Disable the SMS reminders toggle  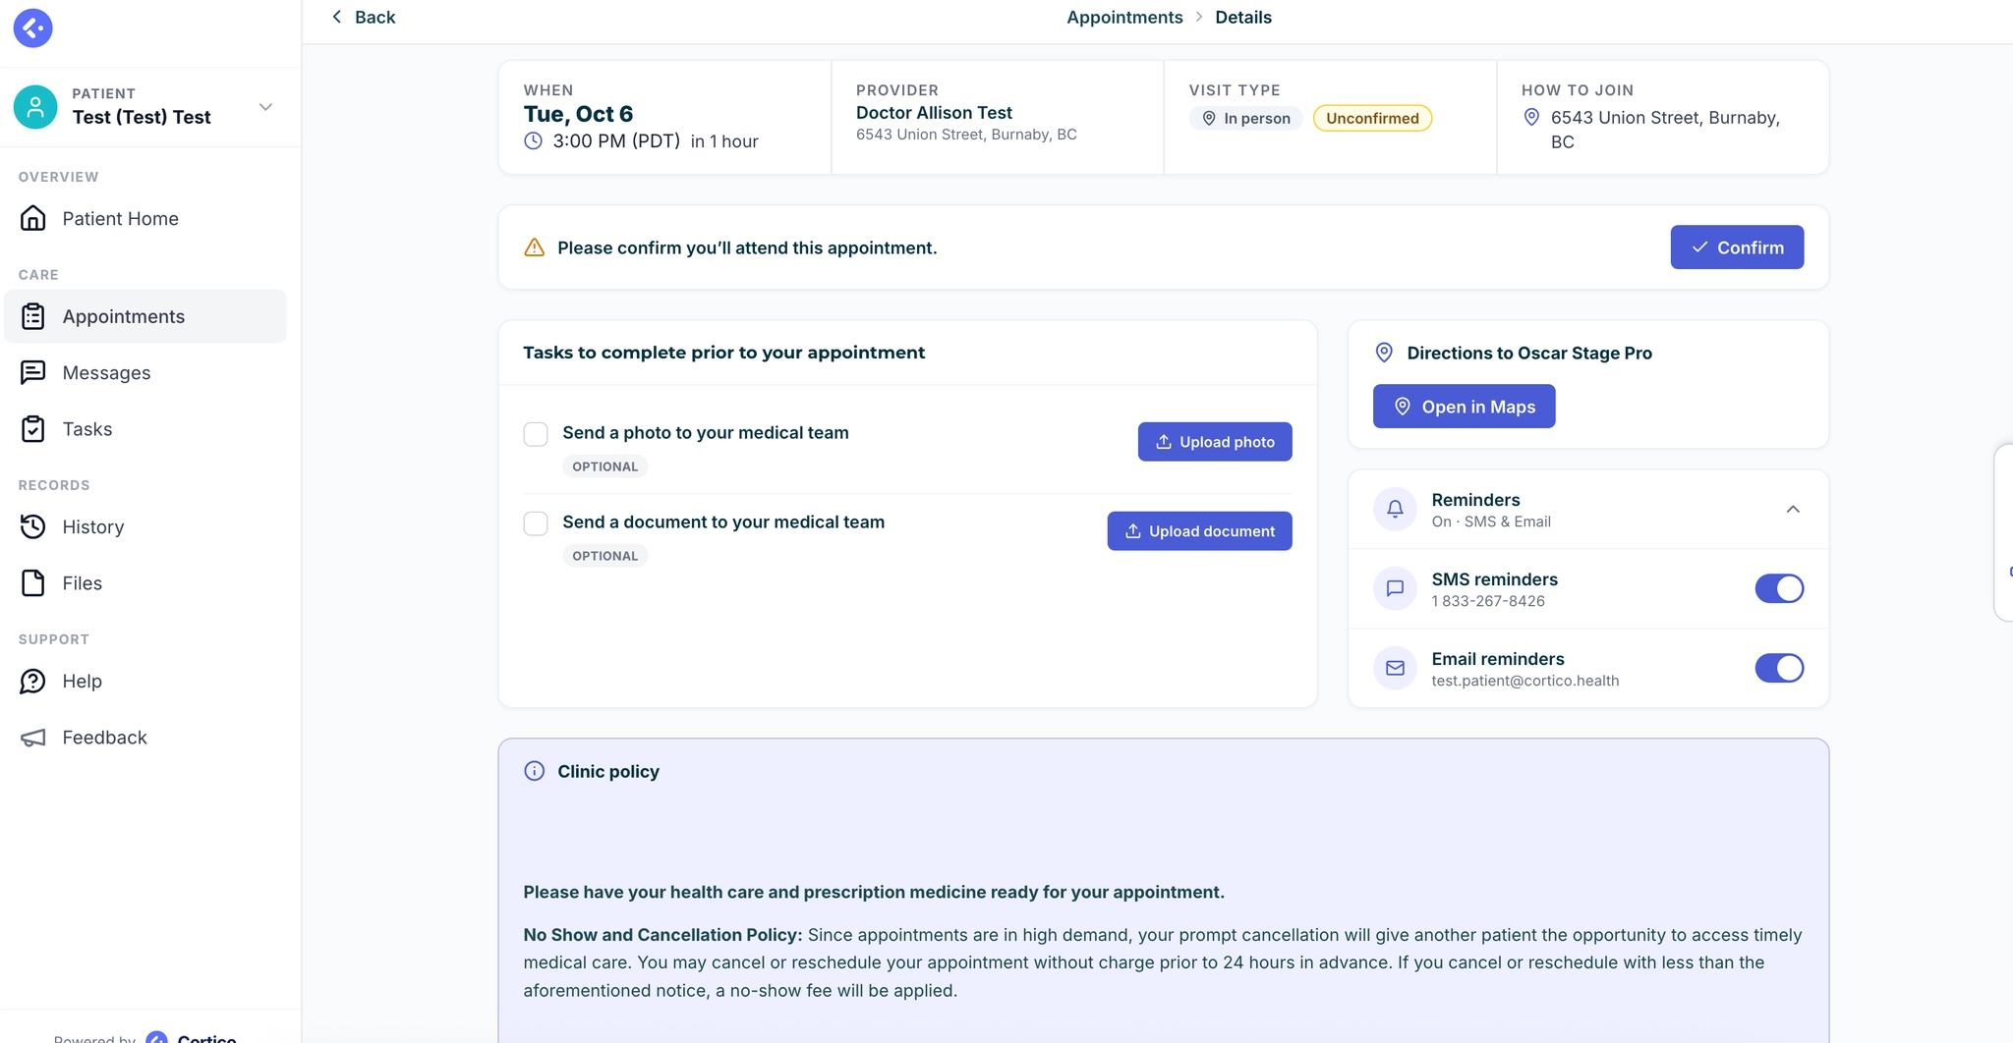coord(1779,588)
